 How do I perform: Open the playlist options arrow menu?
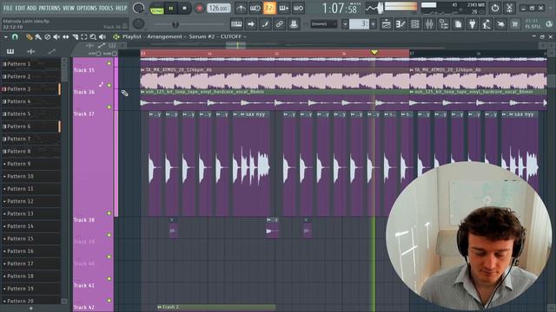point(6,36)
